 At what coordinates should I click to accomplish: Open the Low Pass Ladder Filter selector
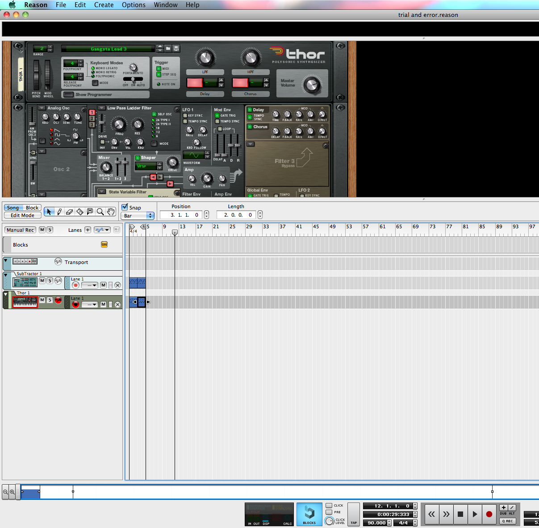coord(101,108)
